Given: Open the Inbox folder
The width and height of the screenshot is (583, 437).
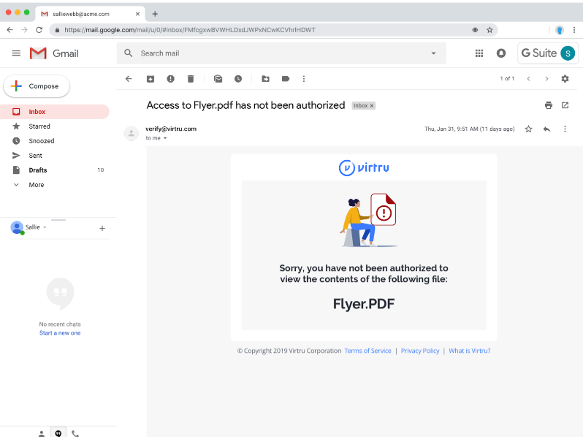Looking at the screenshot, I should 55,112.
